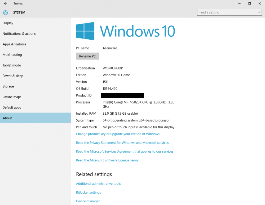The width and height of the screenshot is (265, 205).
Task: Click the 32.0 GB installed RAM value
Action: click(120, 114)
